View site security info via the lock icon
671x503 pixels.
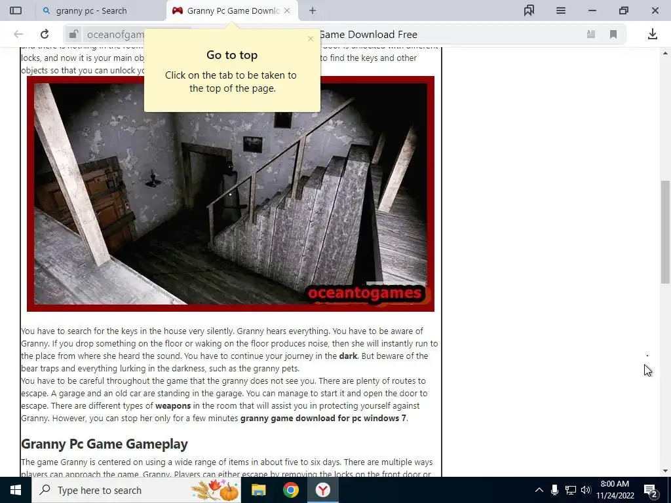click(x=73, y=34)
